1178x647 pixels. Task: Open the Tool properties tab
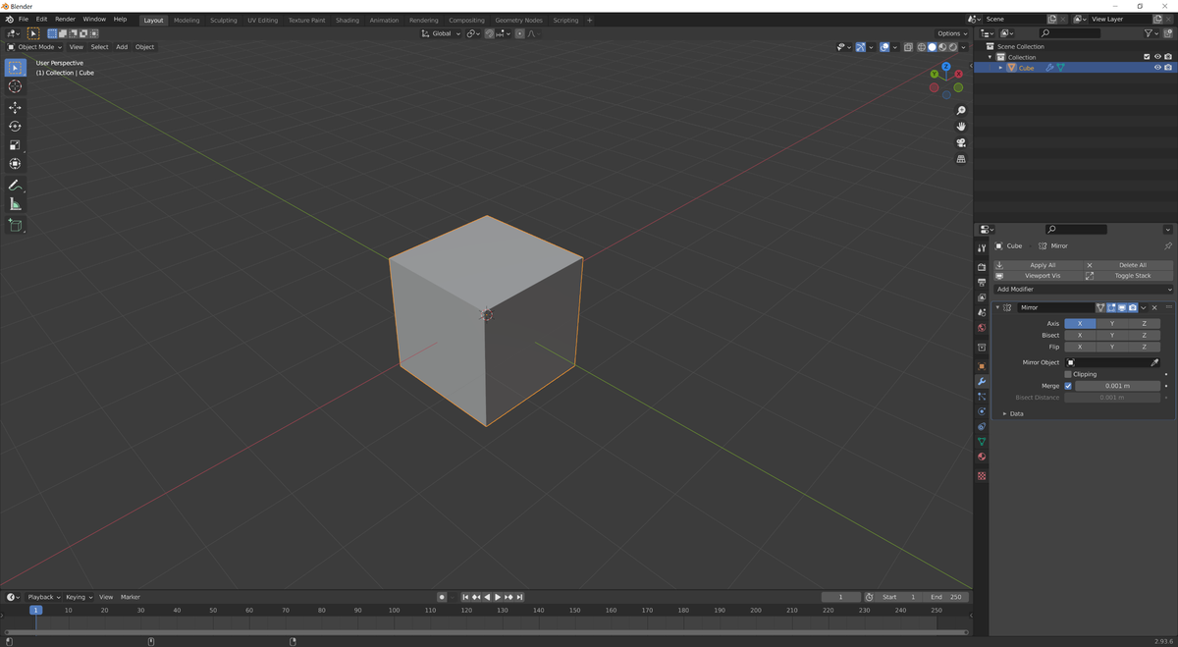(982, 248)
